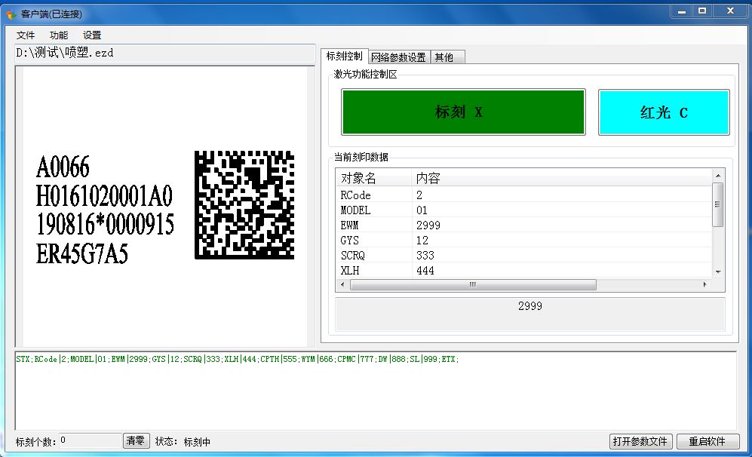Select the GYS row name

click(349, 241)
